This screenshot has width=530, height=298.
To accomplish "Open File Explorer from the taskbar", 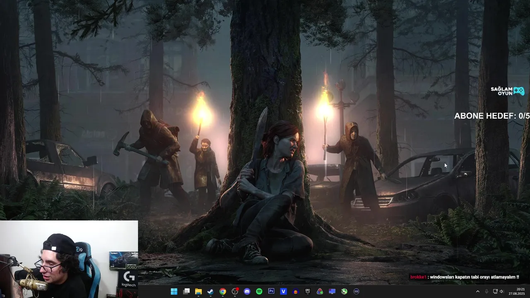I will tap(198, 291).
